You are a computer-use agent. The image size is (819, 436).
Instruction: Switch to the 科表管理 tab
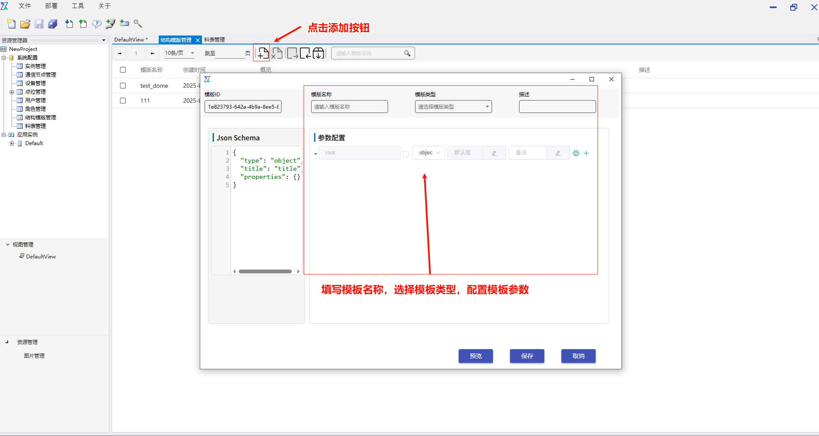coord(214,40)
